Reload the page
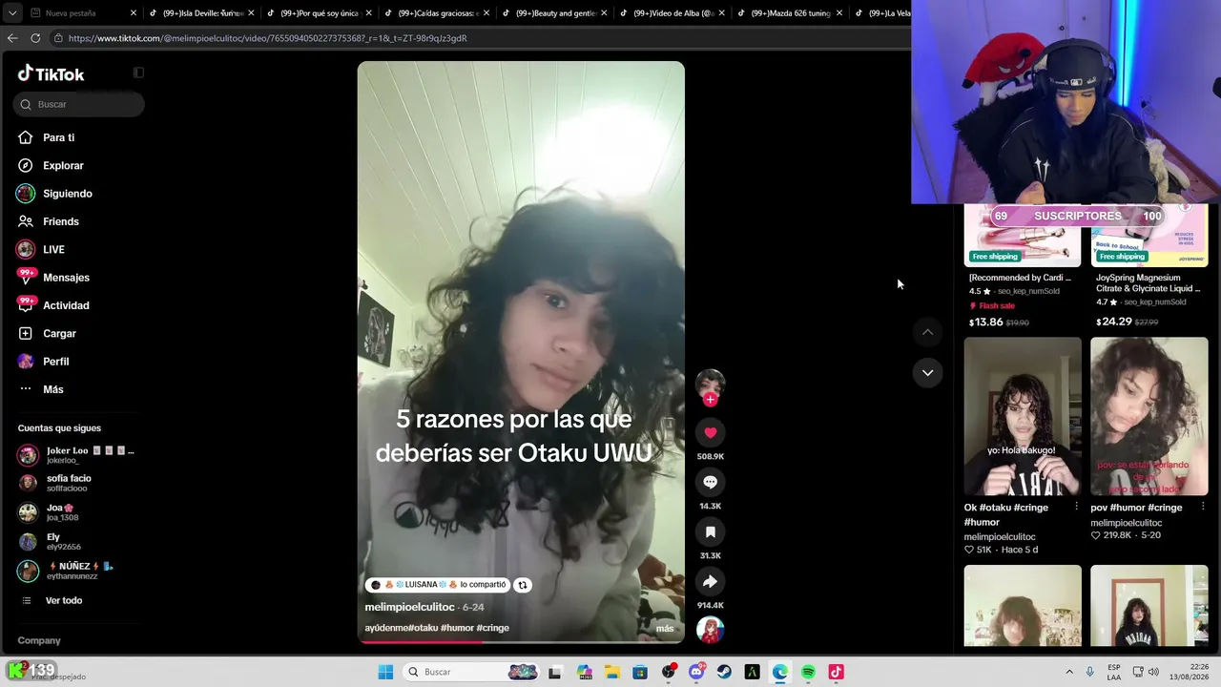Viewport: 1221px width, 687px height. pos(35,38)
